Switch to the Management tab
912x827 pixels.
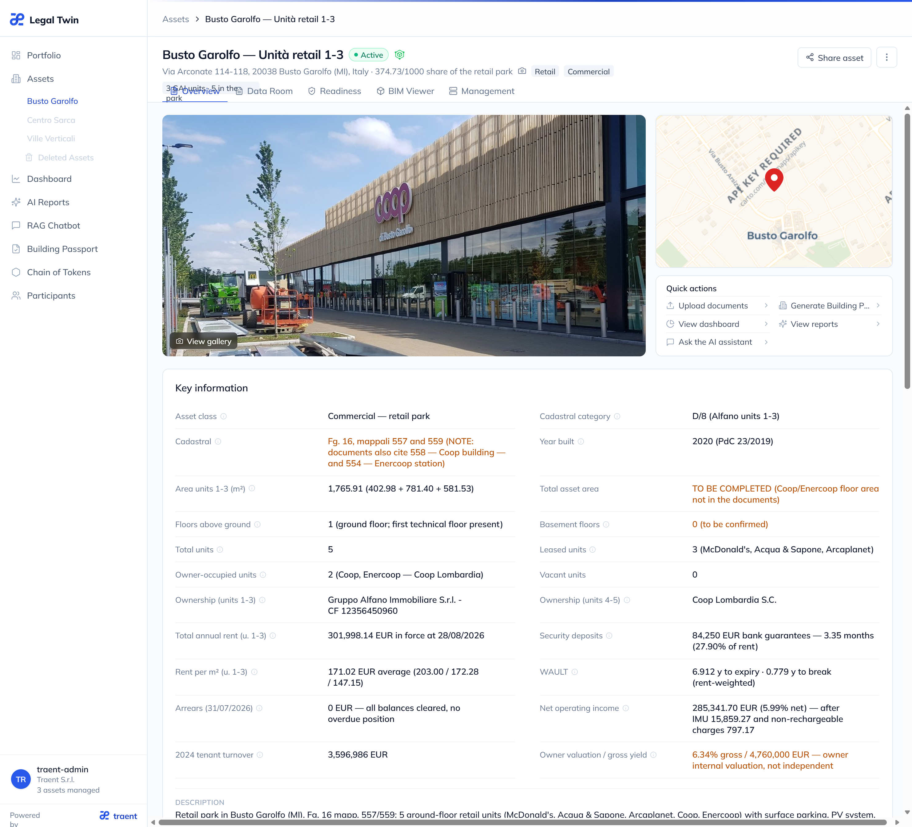pyautogui.click(x=482, y=91)
